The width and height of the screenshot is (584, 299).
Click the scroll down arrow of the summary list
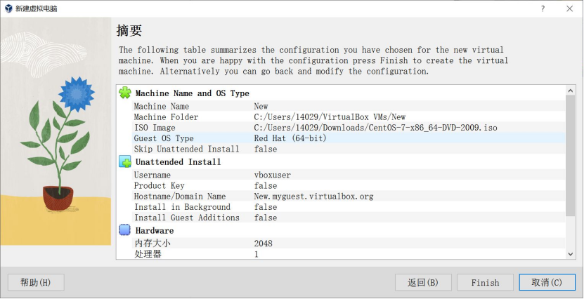click(x=570, y=254)
